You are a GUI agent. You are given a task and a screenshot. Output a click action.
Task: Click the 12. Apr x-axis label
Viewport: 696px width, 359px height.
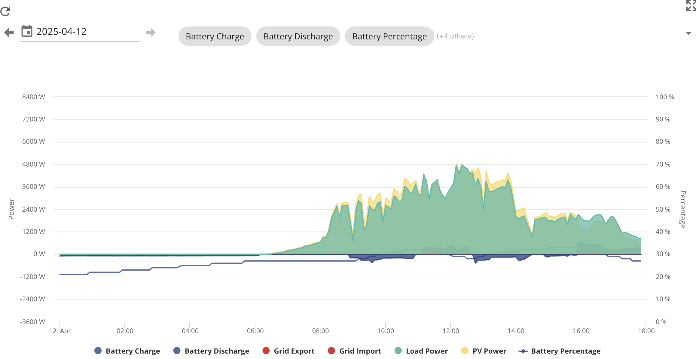pos(60,331)
